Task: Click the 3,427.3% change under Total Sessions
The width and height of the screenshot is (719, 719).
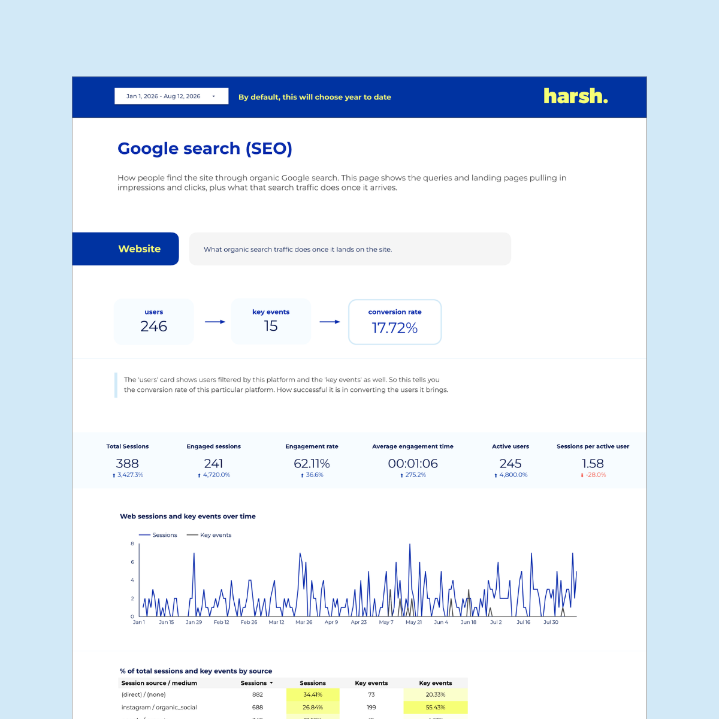Action: [128, 475]
